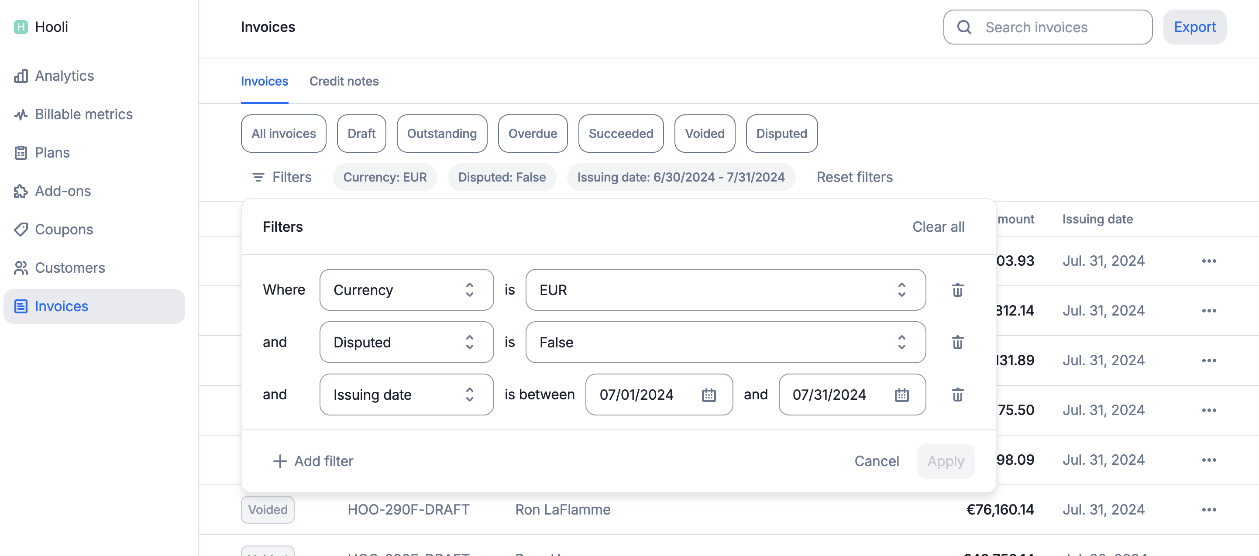1259x556 pixels.
Task: Select the Disputed quick filter
Action: (781, 134)
